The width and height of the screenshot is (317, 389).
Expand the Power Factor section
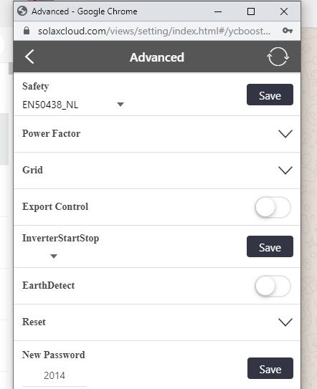pos(157,134)
